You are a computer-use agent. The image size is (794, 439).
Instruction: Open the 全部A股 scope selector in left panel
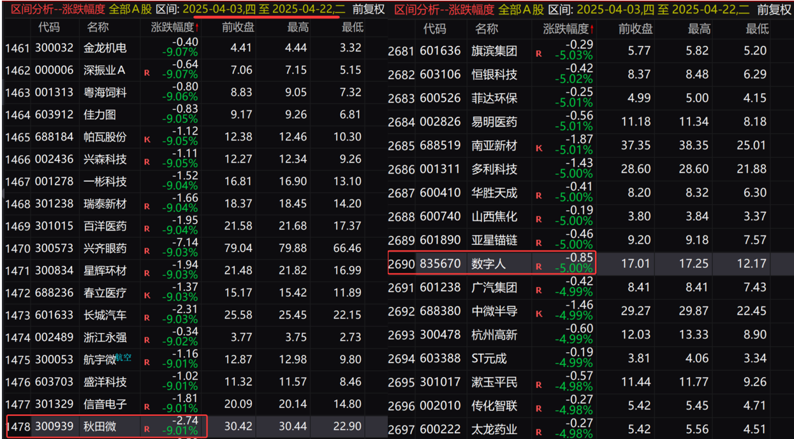tap(131, 9)
